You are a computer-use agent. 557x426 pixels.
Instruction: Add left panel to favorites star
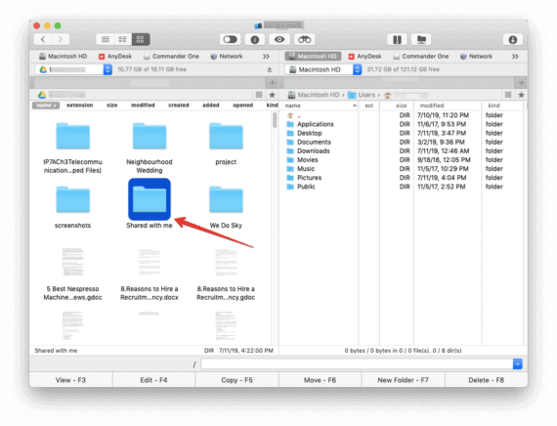point(272,95)
